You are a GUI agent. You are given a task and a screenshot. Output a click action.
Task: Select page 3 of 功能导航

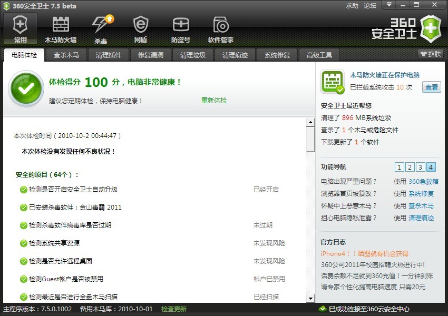tap(420, 167)
